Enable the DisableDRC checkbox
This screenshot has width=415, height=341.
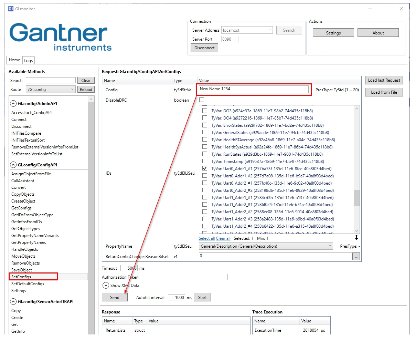202,100
